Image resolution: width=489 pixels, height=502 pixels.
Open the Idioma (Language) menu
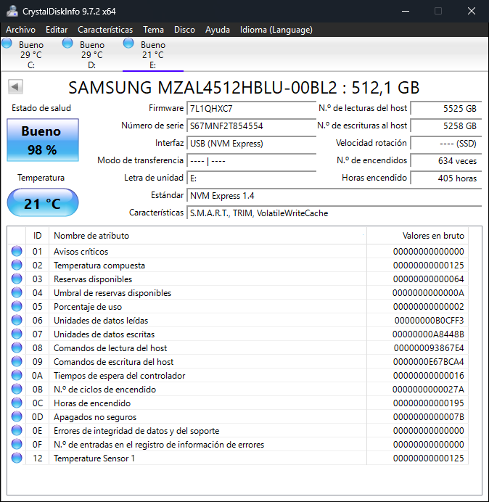276,30
